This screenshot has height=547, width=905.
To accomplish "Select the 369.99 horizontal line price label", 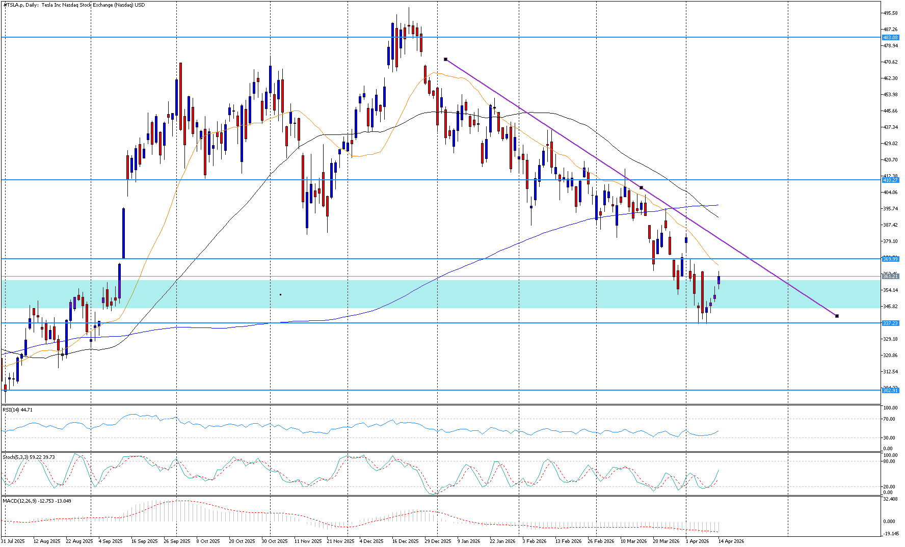I will point(890,259).
